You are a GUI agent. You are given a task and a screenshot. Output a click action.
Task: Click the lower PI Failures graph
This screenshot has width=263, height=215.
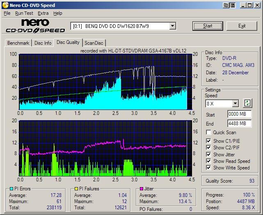(105, 148)
